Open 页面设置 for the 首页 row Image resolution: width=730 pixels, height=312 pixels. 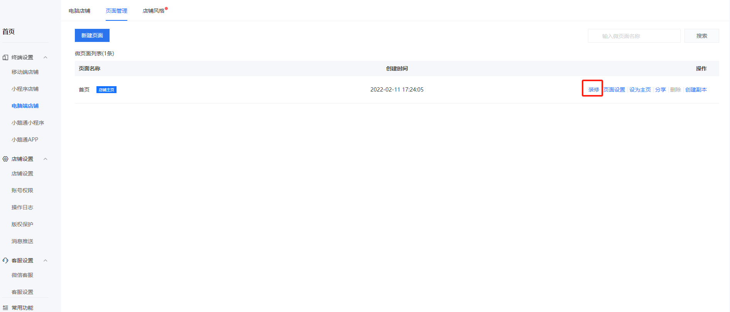point(614,90)
